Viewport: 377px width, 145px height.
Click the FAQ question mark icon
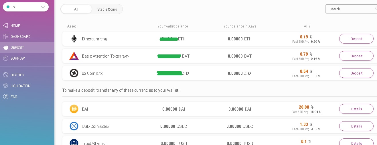point(6,97)
